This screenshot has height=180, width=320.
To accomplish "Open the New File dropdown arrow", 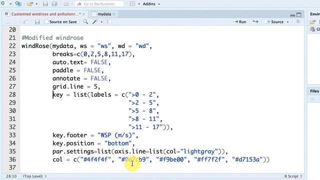I will [x=10, y=4].
